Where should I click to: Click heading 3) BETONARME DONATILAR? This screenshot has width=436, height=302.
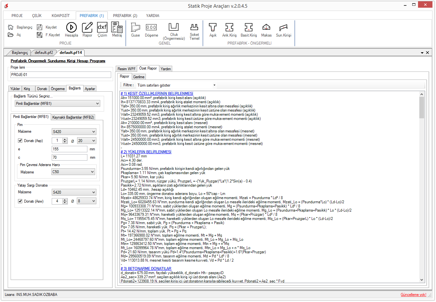pos(146,269)
